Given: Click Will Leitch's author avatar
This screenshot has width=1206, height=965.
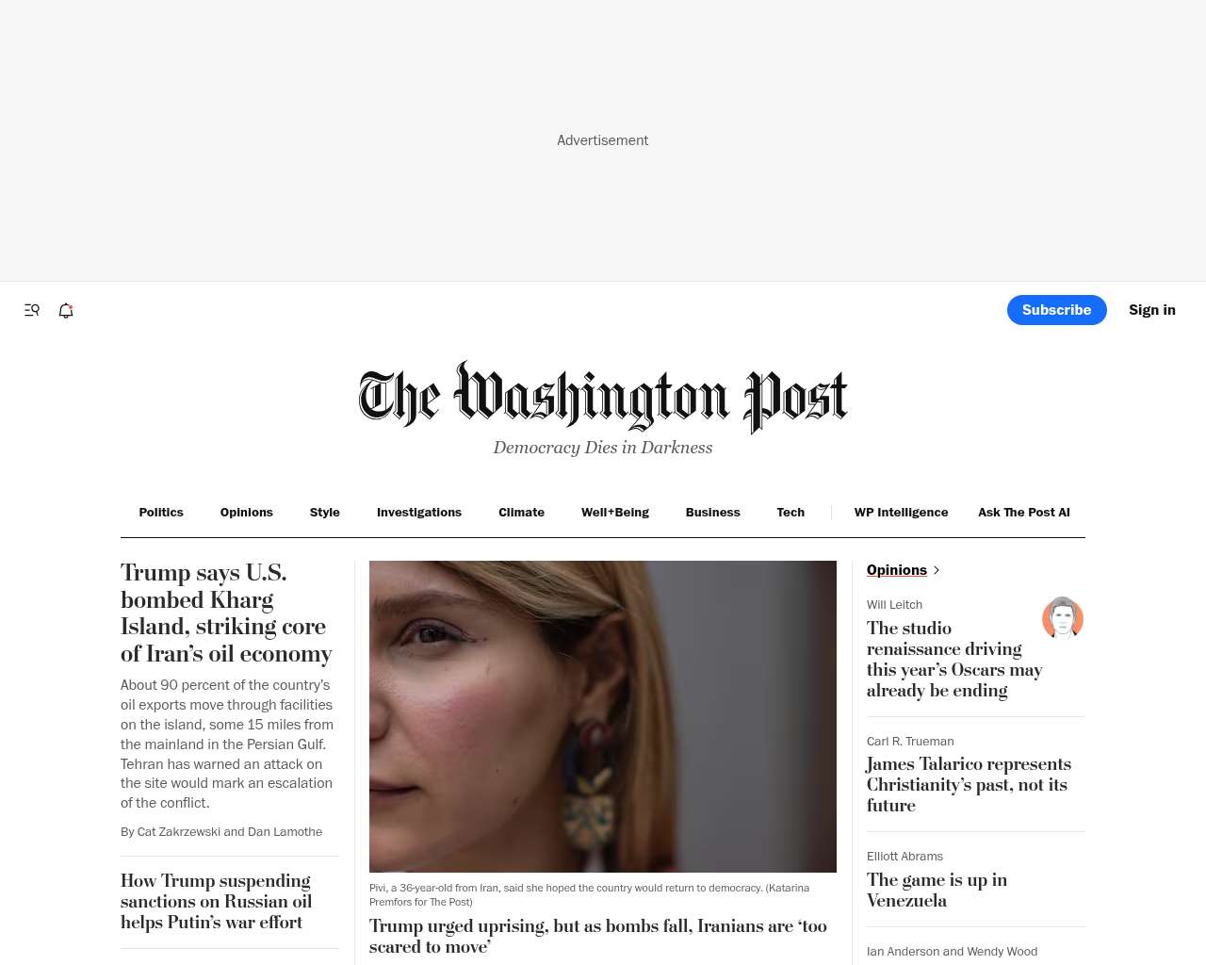Looking at the screenshot, I should click(1063, 618).
